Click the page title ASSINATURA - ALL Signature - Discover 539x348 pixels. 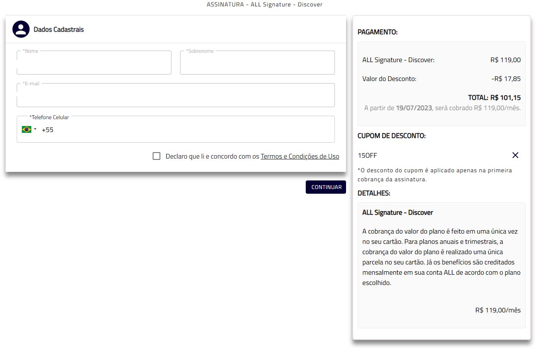265,5
